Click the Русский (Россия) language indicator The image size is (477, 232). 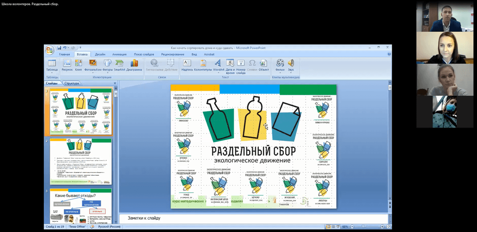point(109,227)
